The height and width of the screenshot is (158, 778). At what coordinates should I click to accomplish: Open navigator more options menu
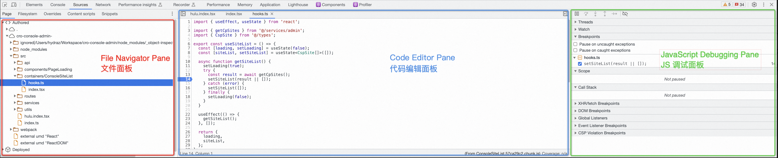click(172, 14)
